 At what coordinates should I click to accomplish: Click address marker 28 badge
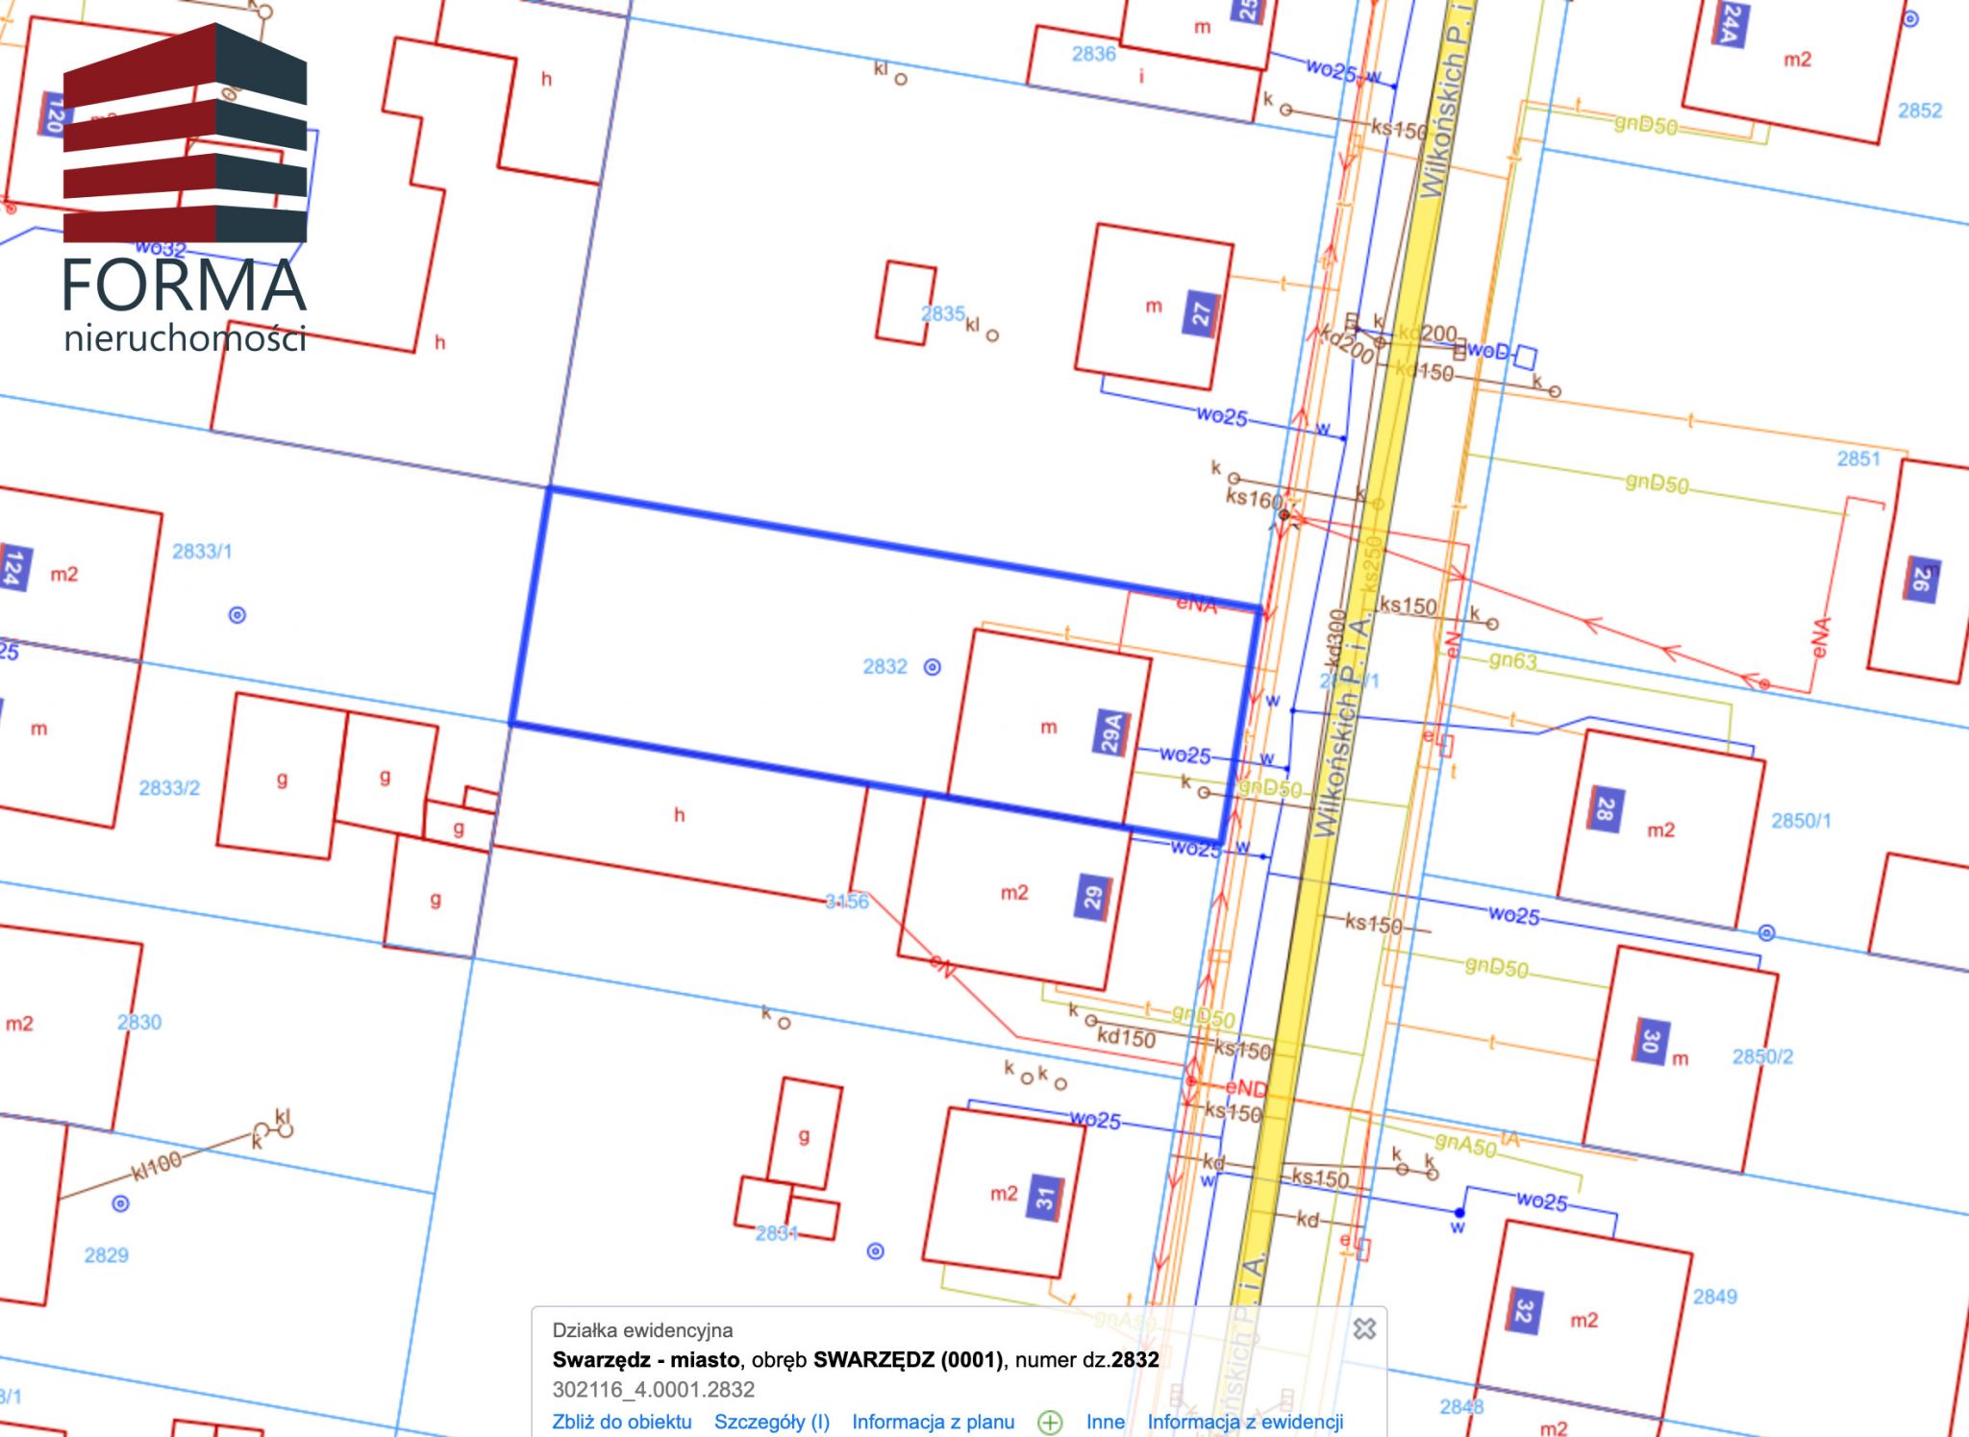coord(1605,809)
